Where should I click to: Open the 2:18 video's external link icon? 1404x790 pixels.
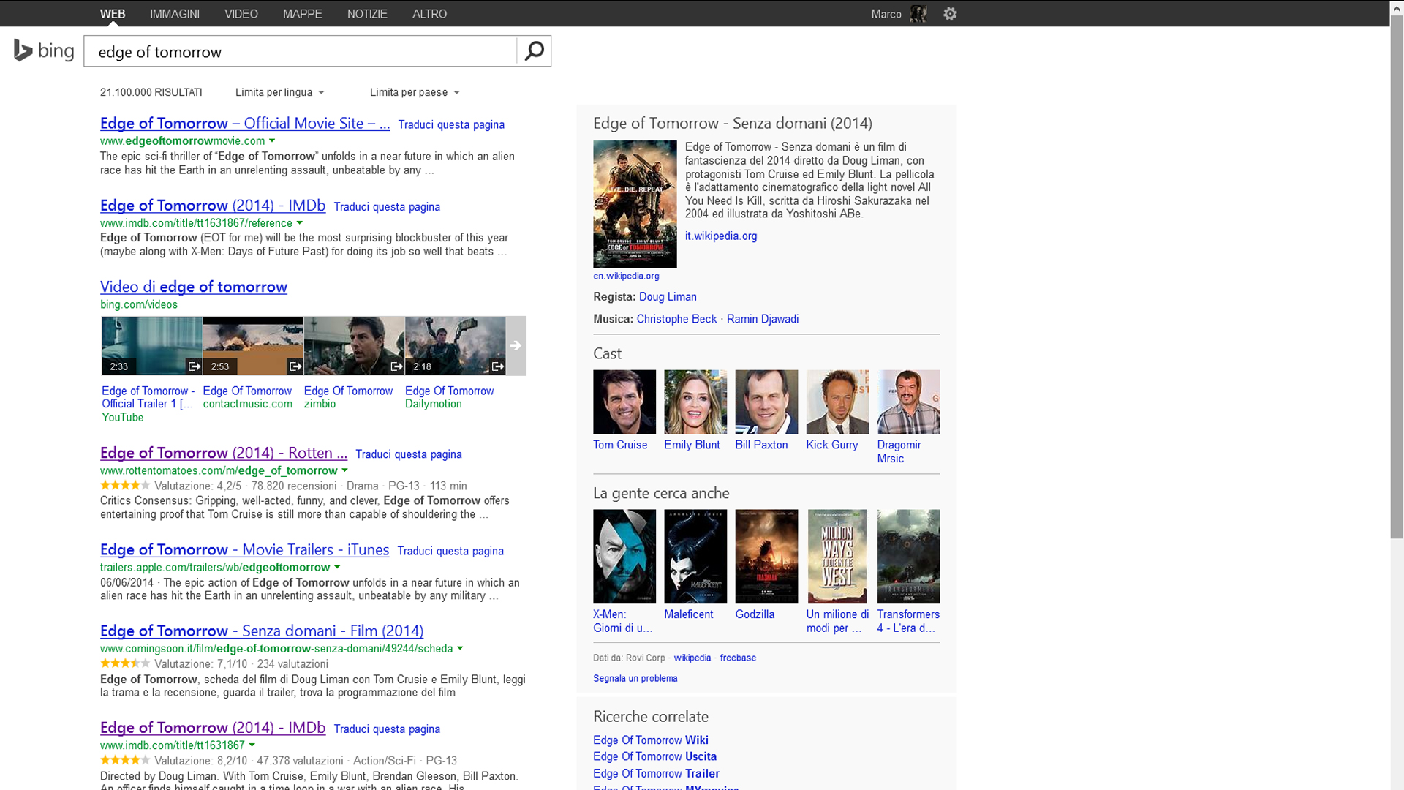497,366
